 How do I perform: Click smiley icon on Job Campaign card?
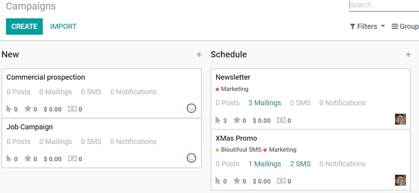pos(191,158)
